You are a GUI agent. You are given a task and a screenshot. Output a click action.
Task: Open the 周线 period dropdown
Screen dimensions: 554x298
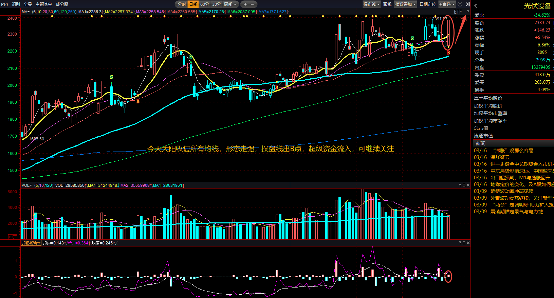point(230,4)
